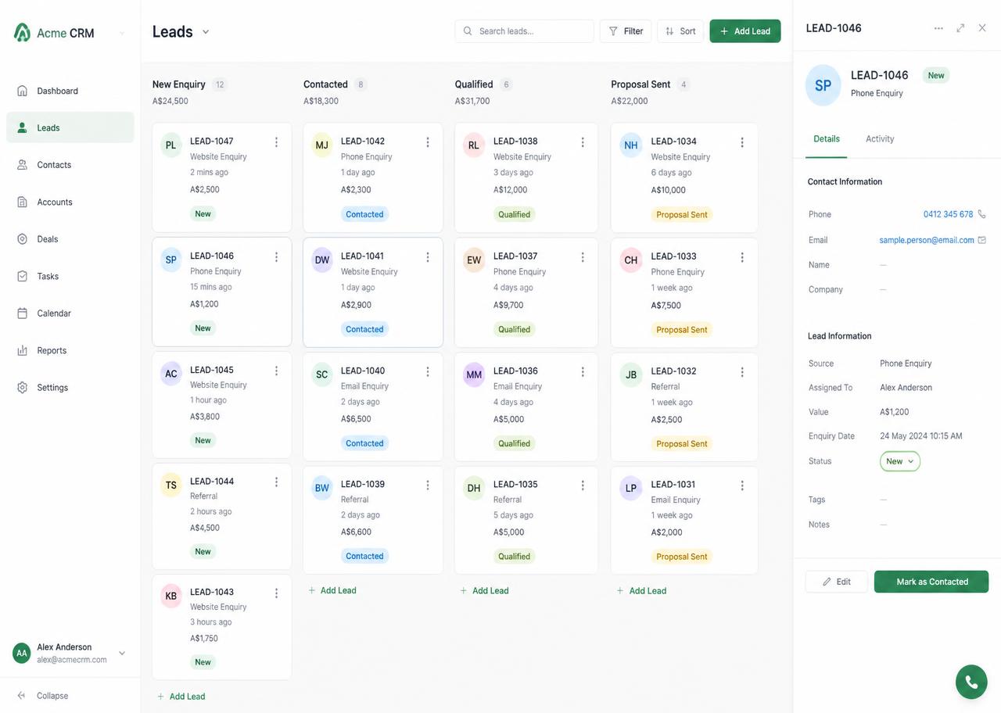Click Mark as Contacted button
The image size is (1001, 713).
[931, 582]
